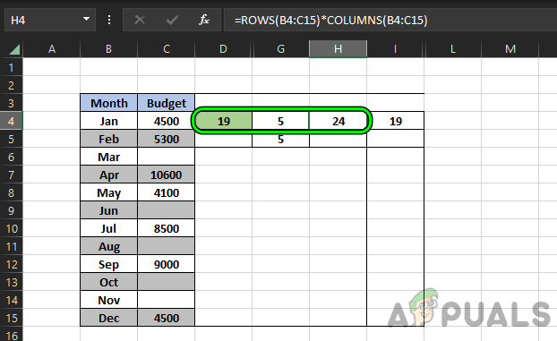Select Jan budget cell 4500

point(167,121)
